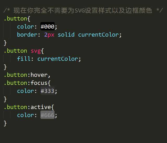Click the #333 color swatch value
Viewport: 167px width, 143px height.
(47, 91)
